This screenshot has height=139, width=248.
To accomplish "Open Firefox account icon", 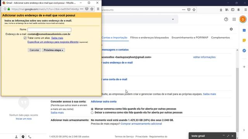I will [x=239, y=10].
